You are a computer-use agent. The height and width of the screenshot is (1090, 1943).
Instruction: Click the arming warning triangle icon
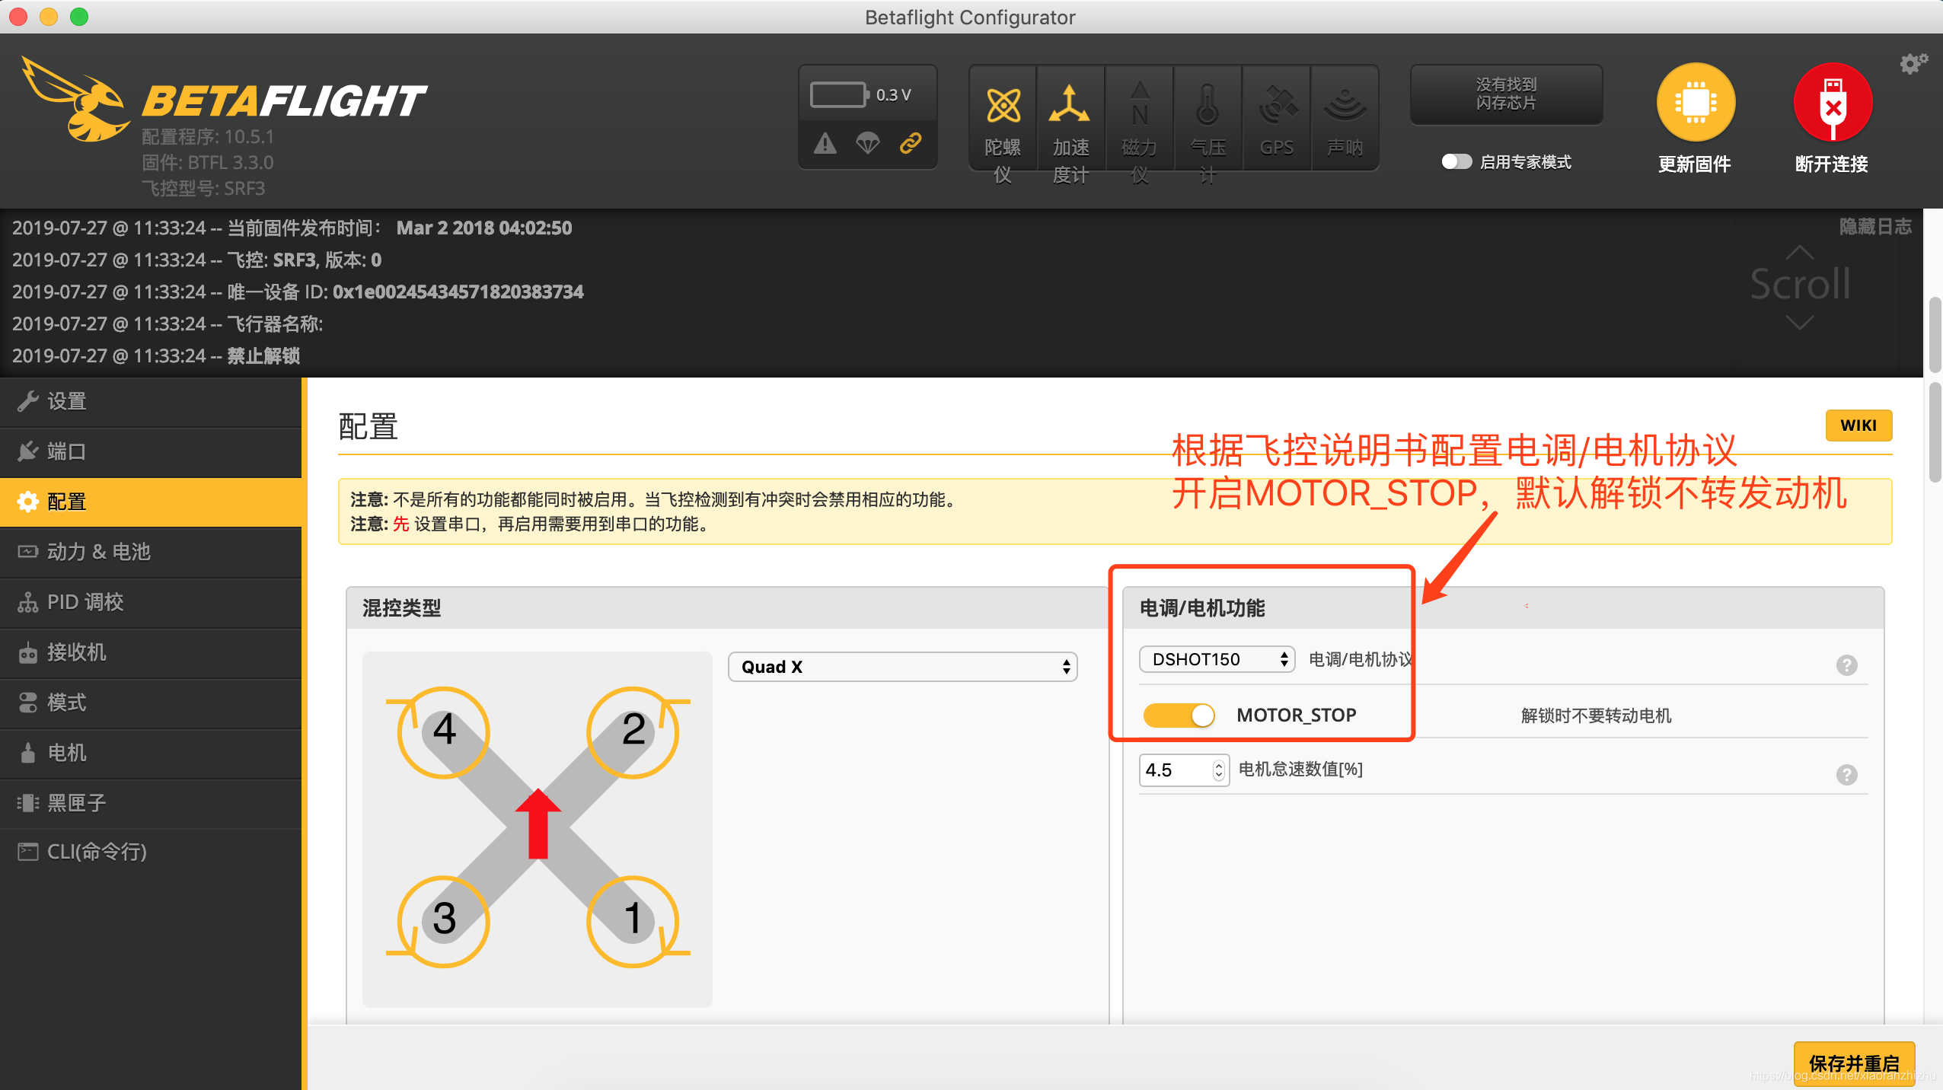click(825, 143)
